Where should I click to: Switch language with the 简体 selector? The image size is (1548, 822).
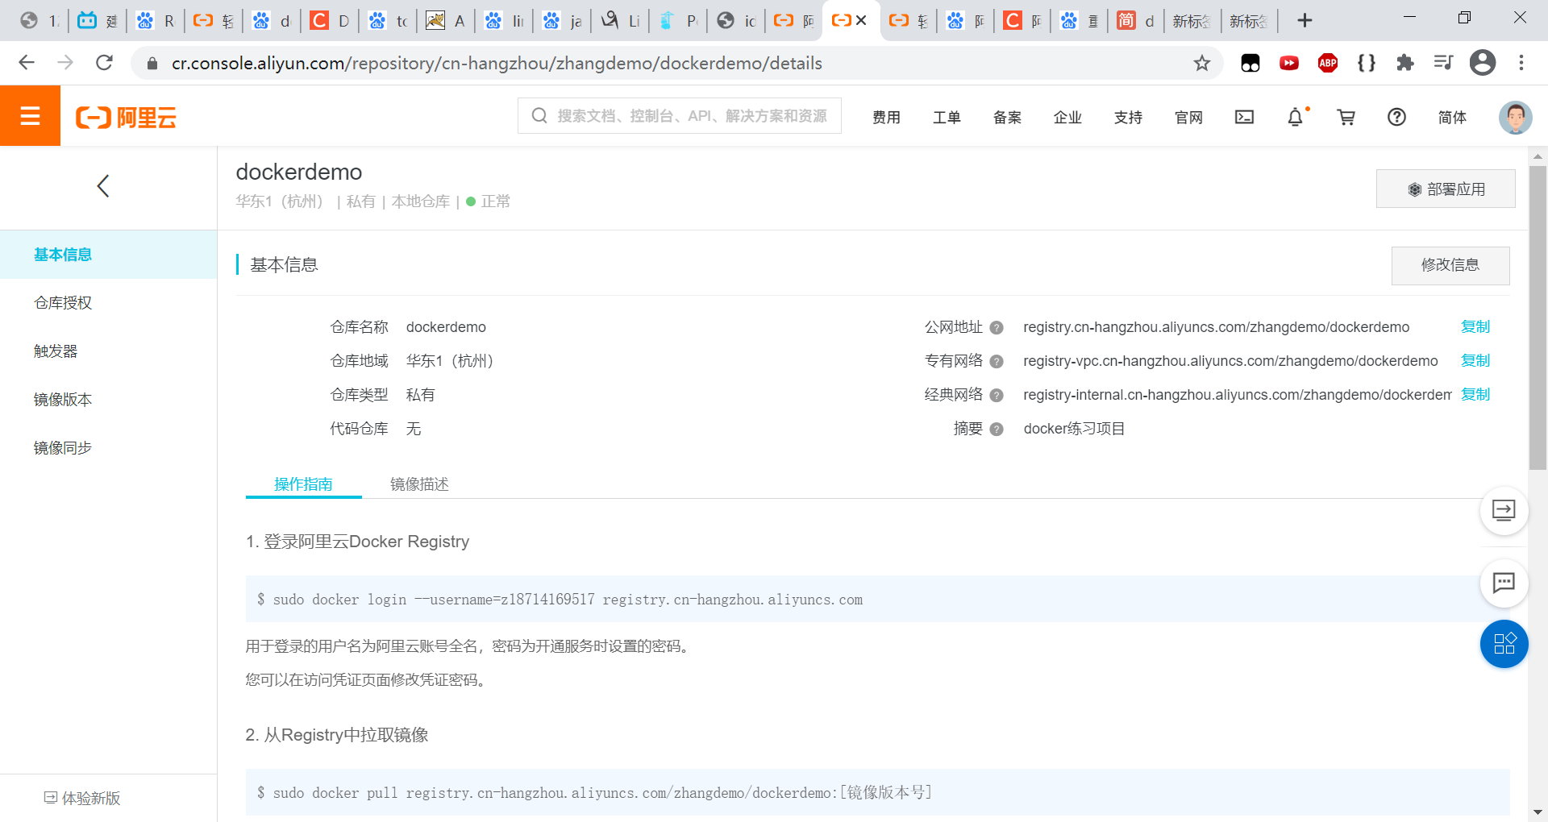pyautogui.click(x=1452, y=118)
